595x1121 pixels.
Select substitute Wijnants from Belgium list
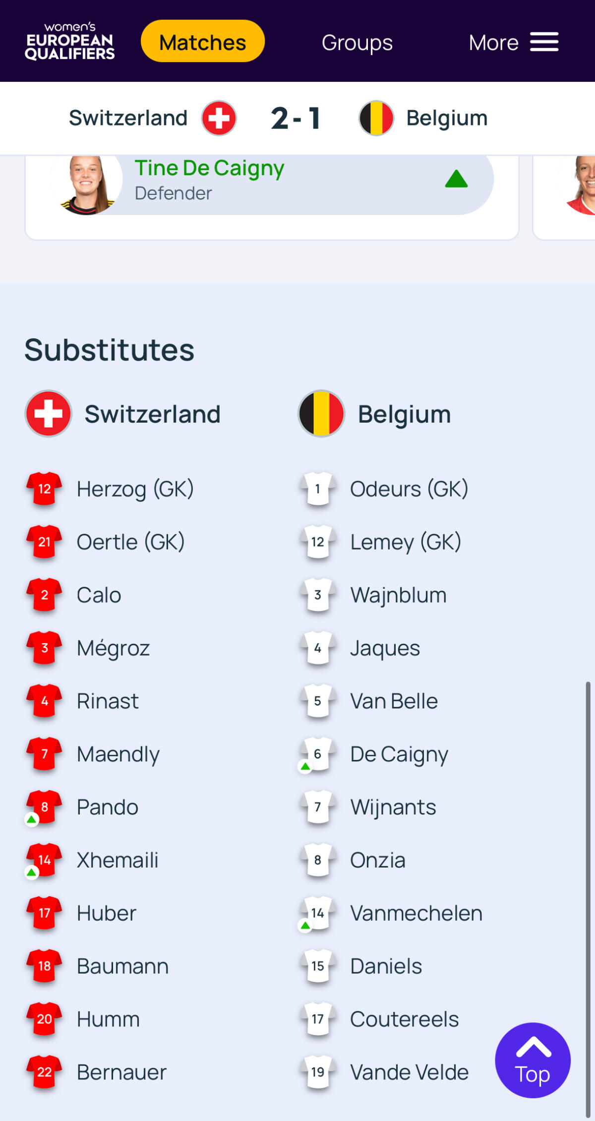[393, 807]
